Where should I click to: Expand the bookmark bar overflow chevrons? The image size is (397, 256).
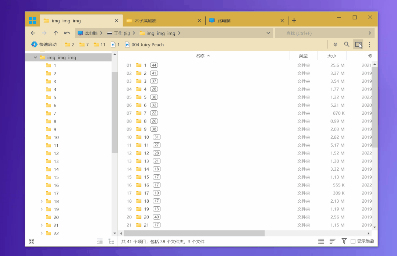pos(335,45)
